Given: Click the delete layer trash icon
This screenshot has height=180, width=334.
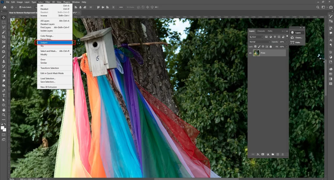Looking at the screenshot, I should pos(283,154).
